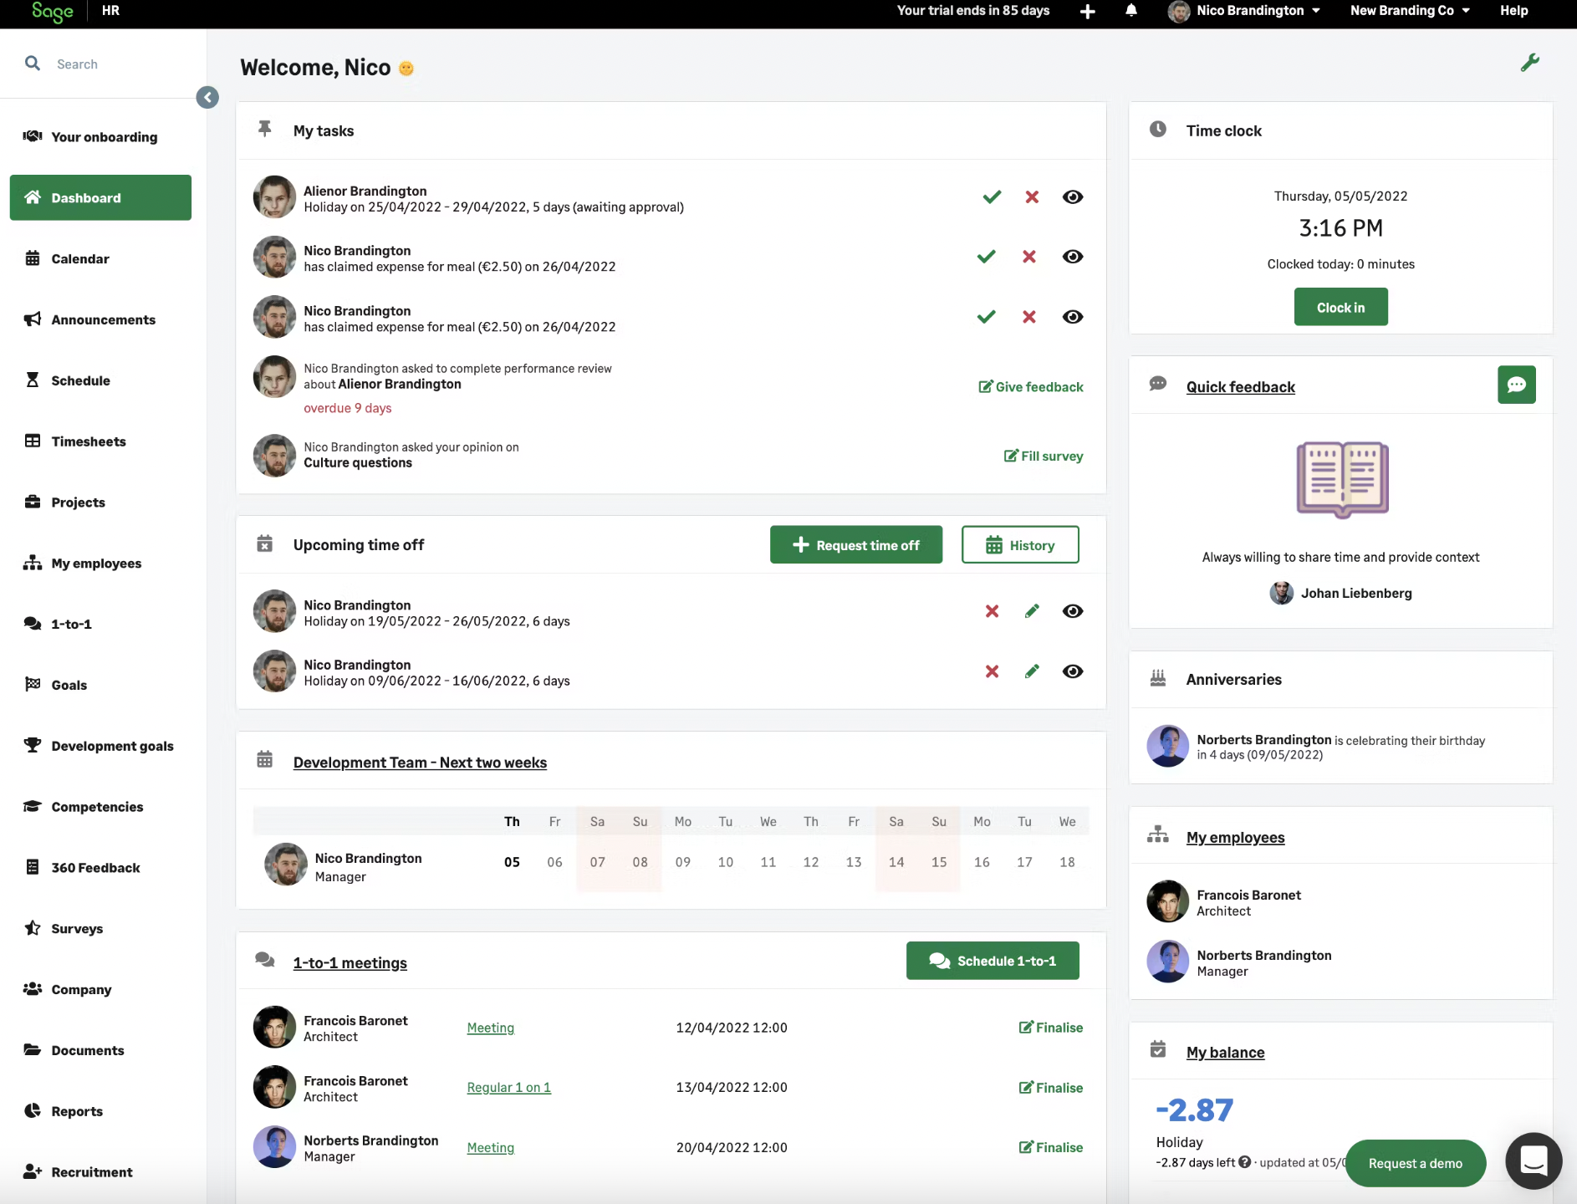The width and height of the screenshot is (1577, 1204).
Task: Open the Calendar section in the sidebar
Action: 79,258
